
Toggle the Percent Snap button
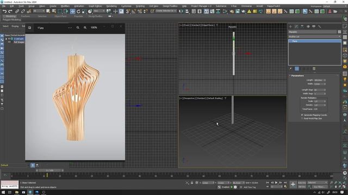click(x=140, y=11)
